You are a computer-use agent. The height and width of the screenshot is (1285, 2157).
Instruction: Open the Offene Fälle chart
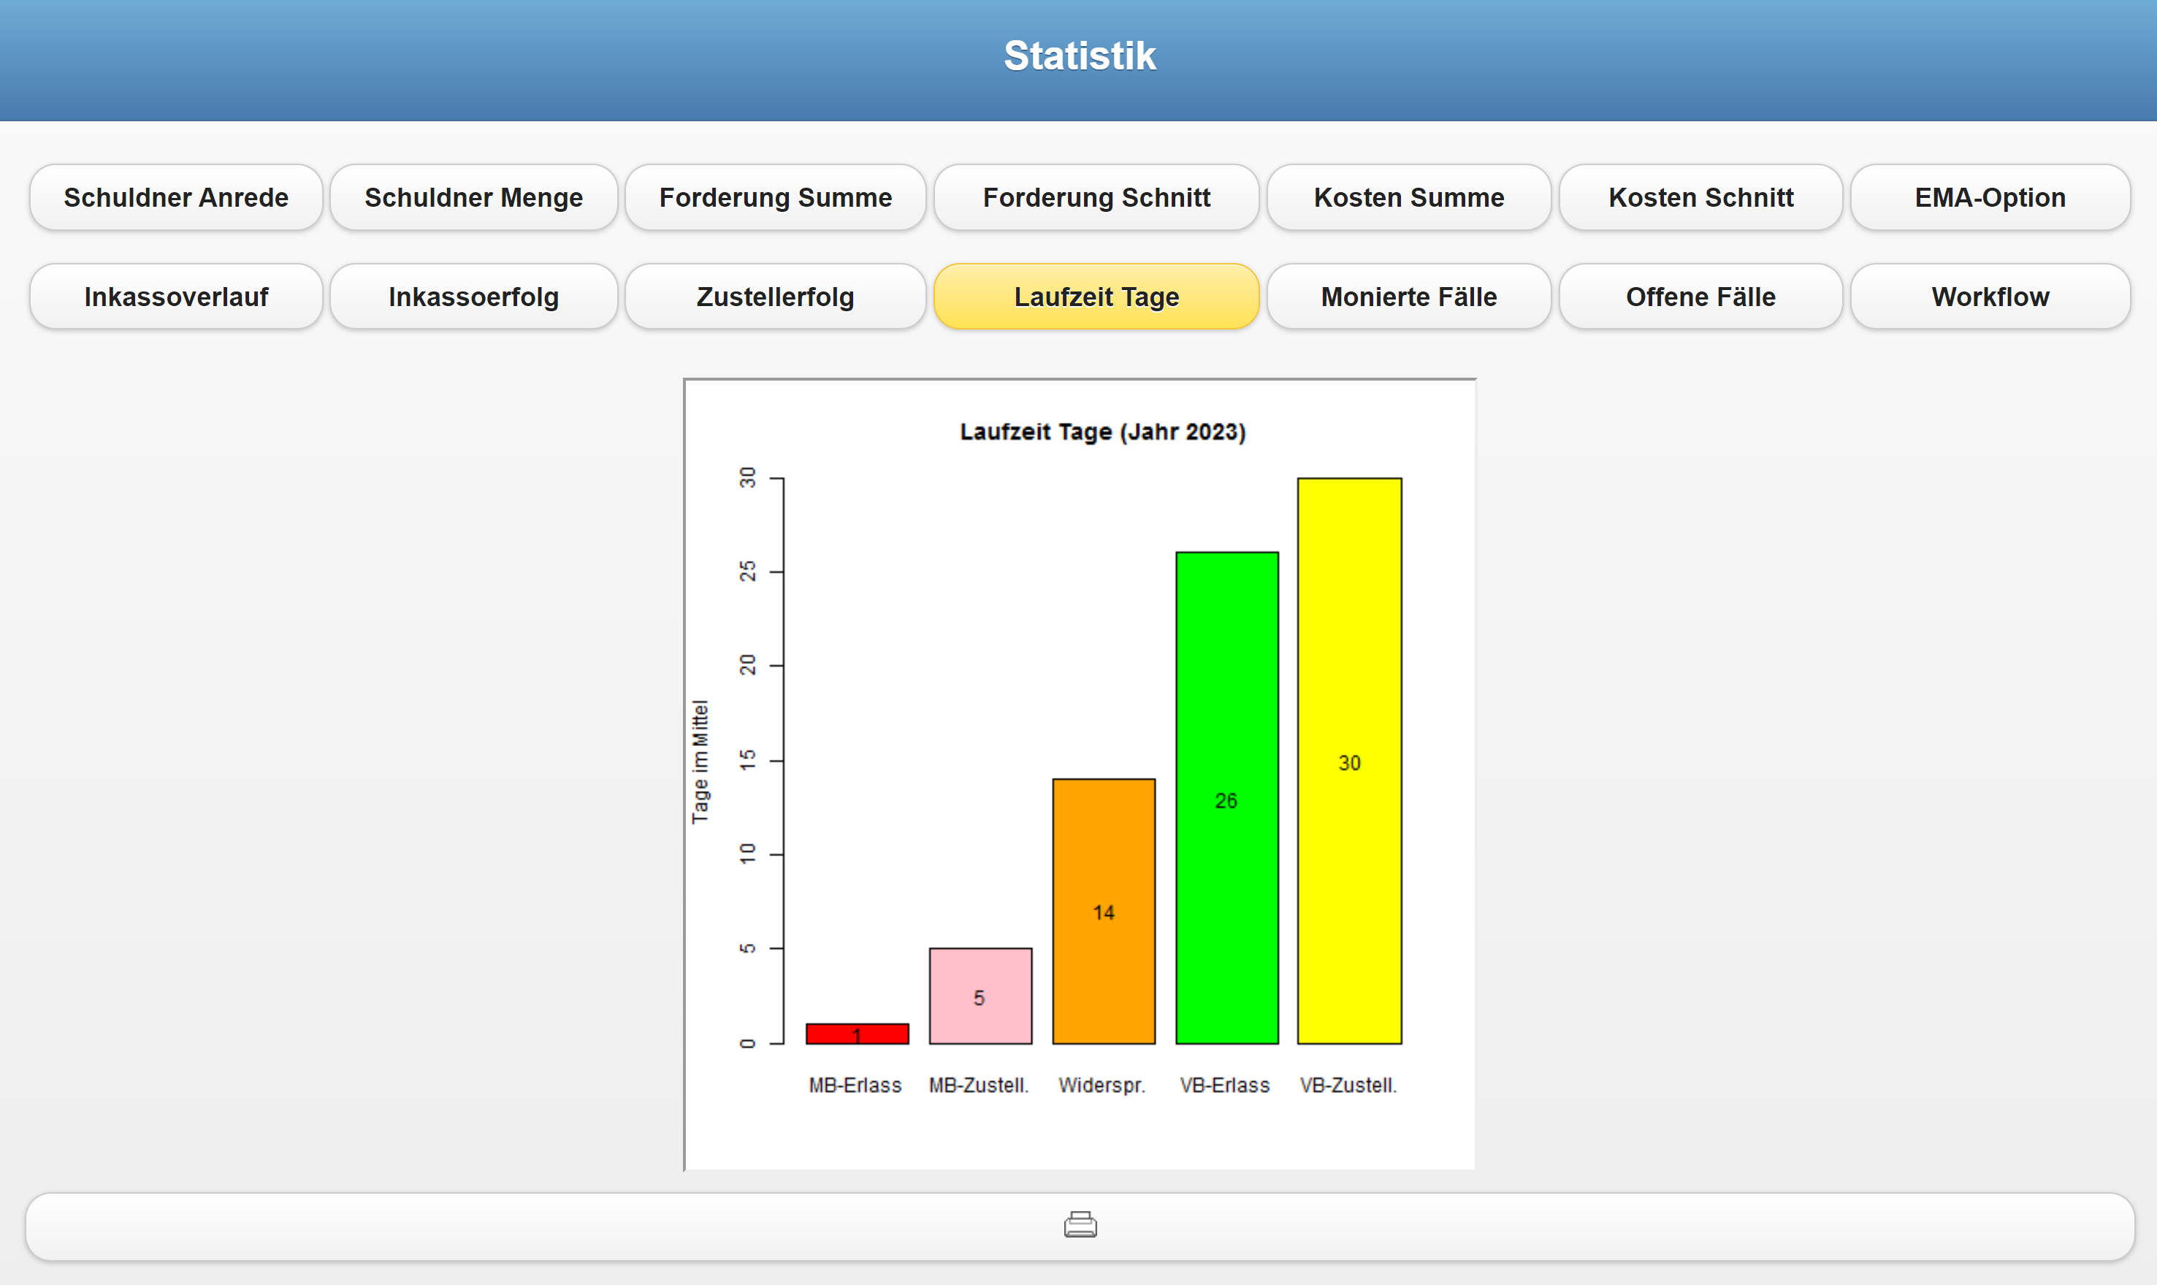click(x=1700, y=297)
